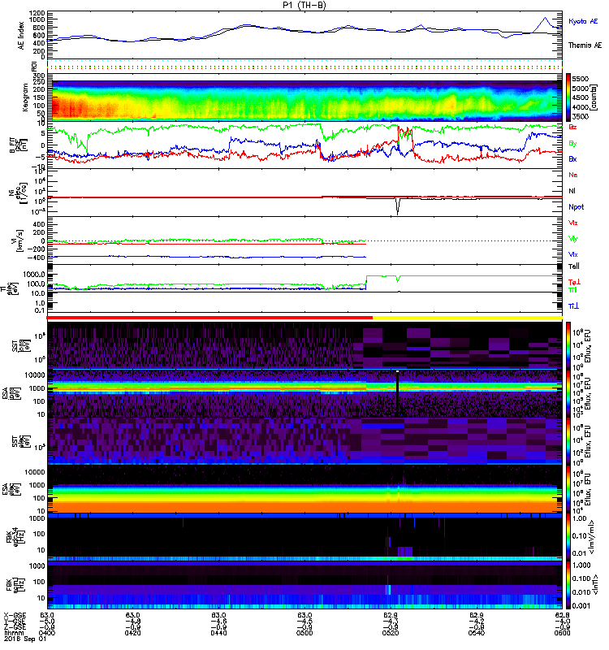Image resolution: width=609 pixels, height=650 pixels.
Task: Click the 0520 time tick label
Action: (391, 633)
